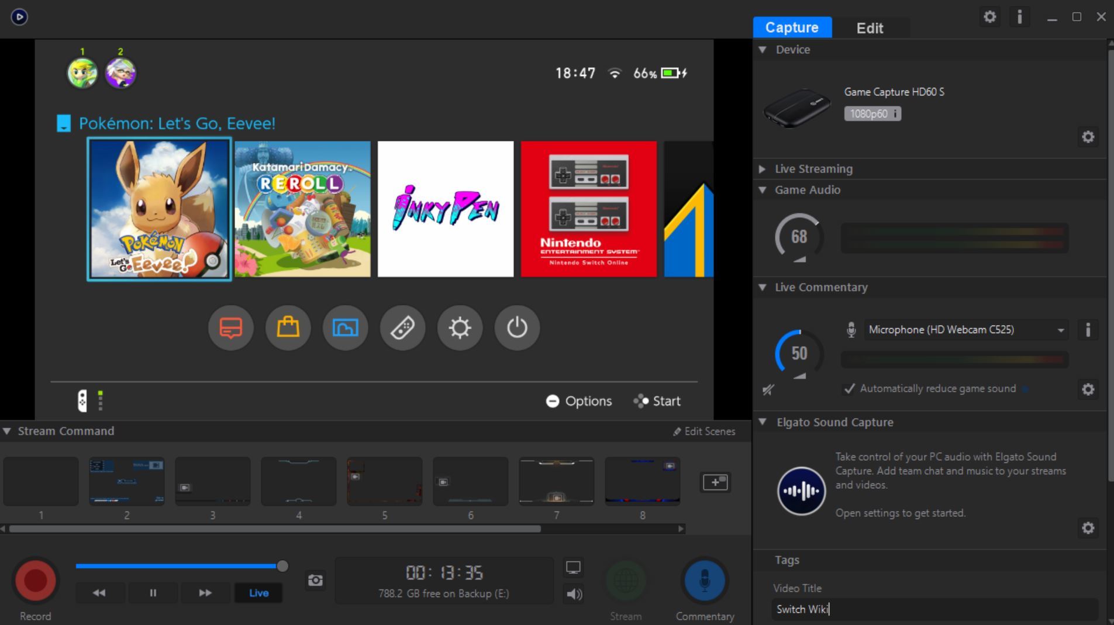Collapse the Game Audio section
Screen dimensions: 1114x625
763,190
